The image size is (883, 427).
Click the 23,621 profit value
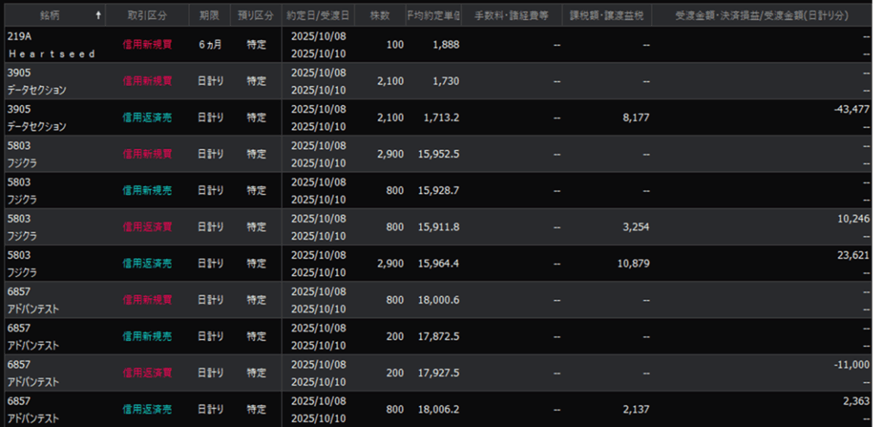853,254
